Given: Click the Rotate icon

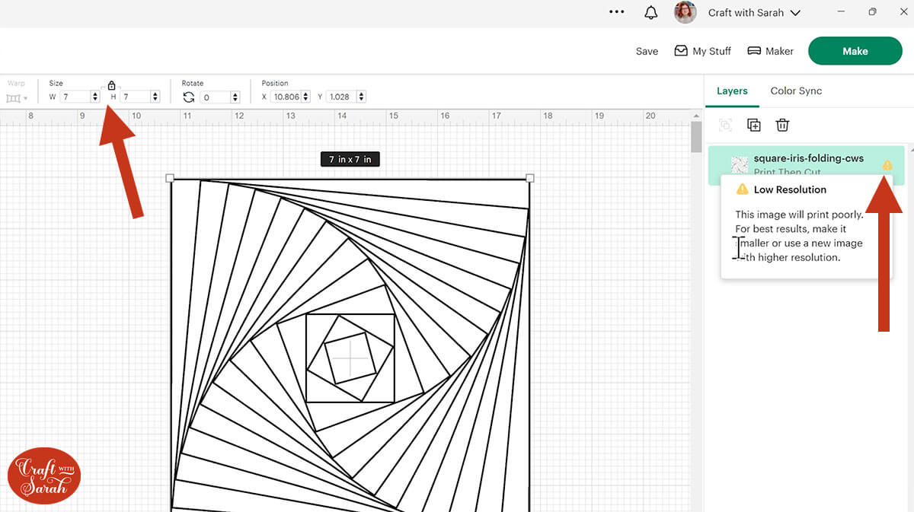Looking at the screenshot, I should (x=189, y=97).
